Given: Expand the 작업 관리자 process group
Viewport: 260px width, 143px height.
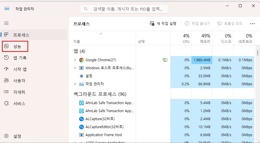Looking at the screenshot, I should [75, 84].
